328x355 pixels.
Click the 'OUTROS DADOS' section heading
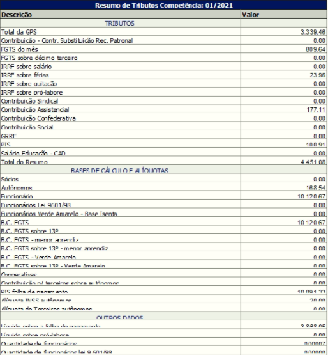[x=119, y=317]
